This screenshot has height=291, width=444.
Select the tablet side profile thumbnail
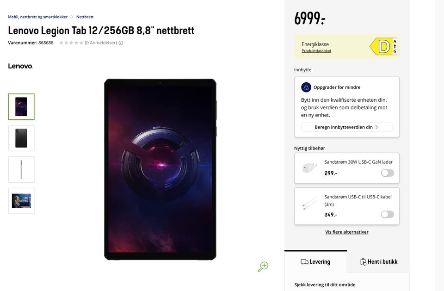click(21, 169)
